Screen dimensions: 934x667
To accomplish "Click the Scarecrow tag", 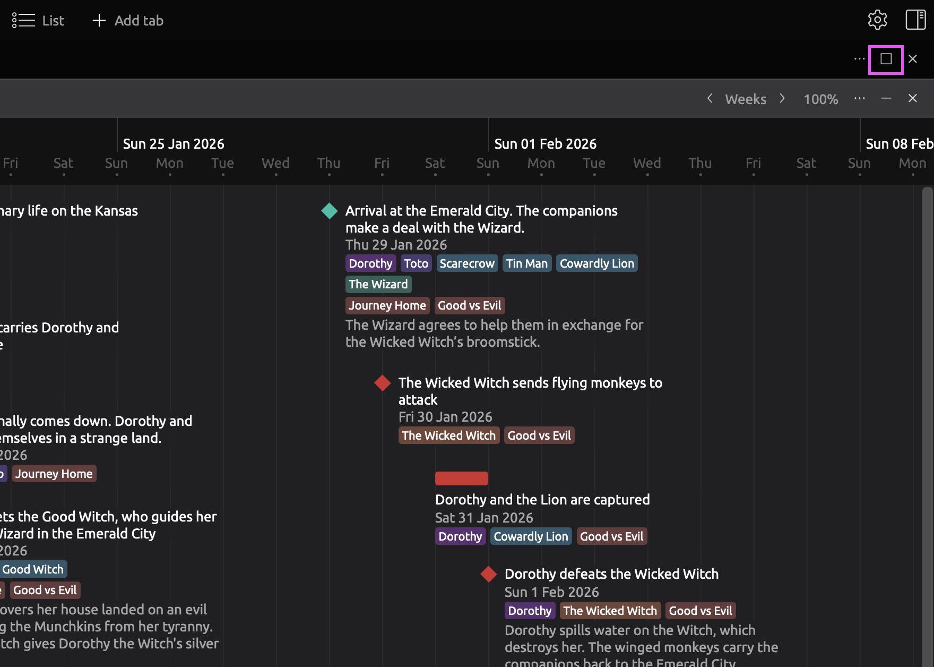I will click(467, 263).
